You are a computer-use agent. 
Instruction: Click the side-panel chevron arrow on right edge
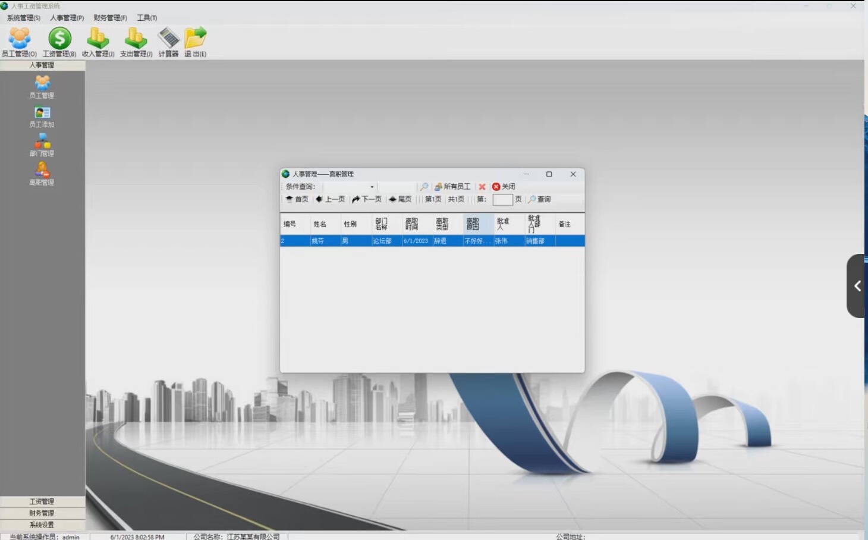pos(857,286)
